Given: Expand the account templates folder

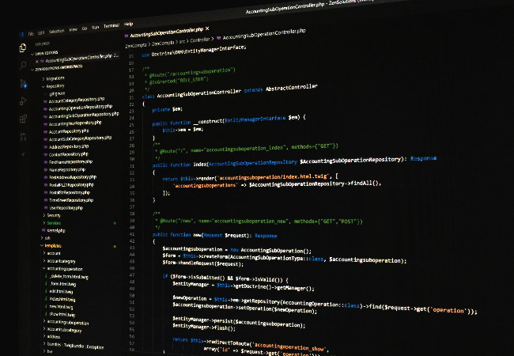Looking at the screenshot, I should [x=52, y=253].
